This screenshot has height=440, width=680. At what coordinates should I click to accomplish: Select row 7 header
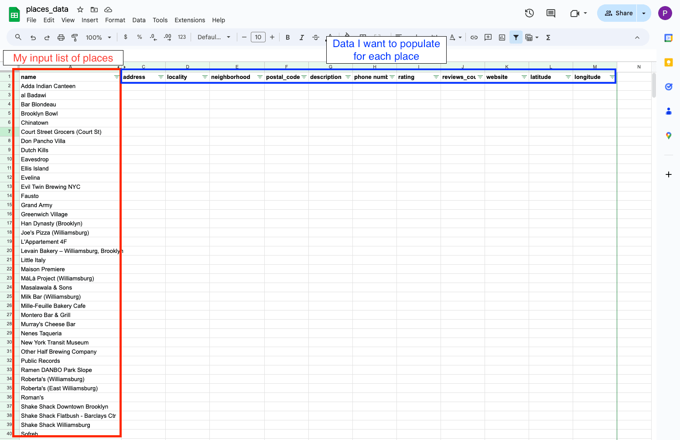click(x=9, y=132)
